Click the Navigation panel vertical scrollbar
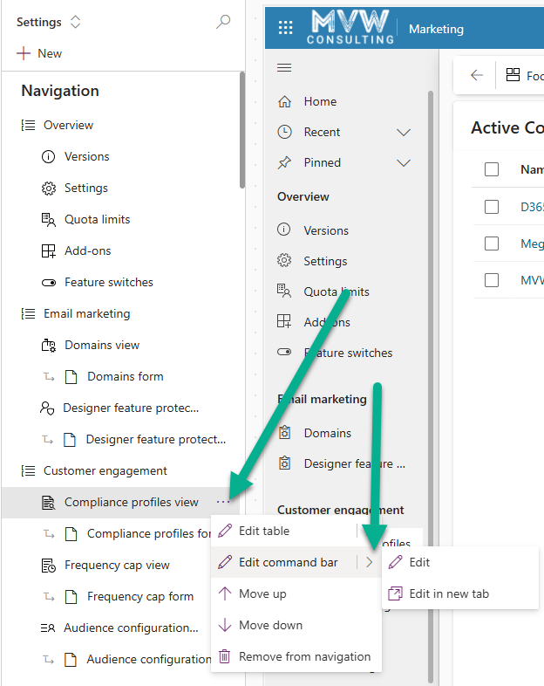Image resolution: width=544 pixels, height=686 pixels. tap(242, 131)
